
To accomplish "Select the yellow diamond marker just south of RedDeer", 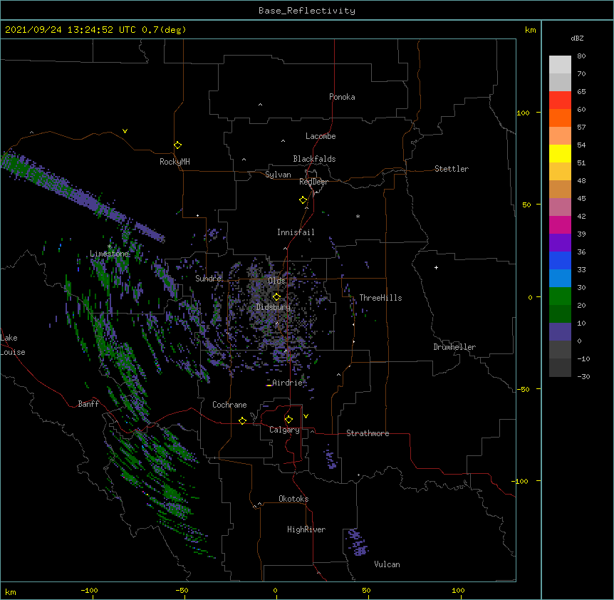I will click(303, 200).
